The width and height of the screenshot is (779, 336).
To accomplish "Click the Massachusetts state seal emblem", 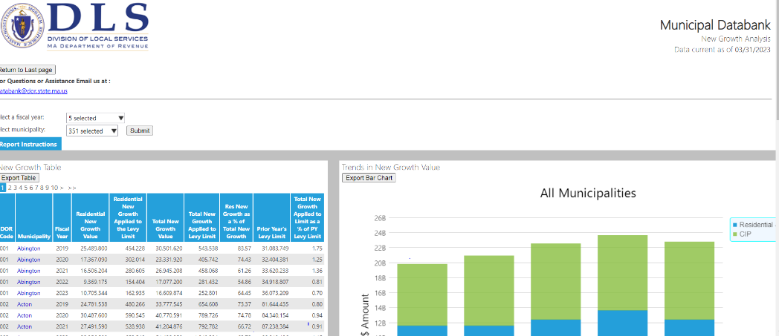I will click(22, 25).
